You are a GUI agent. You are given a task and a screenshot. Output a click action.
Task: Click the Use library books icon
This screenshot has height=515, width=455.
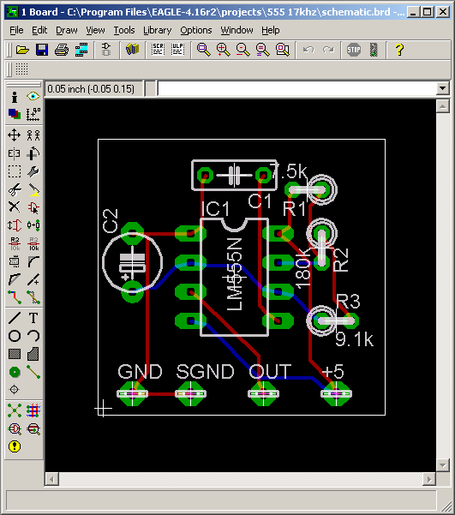(132, 50)
